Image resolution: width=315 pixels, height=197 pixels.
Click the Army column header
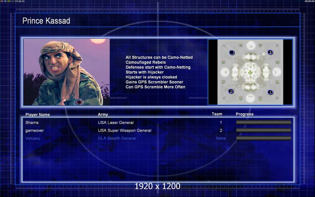click(103, 114)
